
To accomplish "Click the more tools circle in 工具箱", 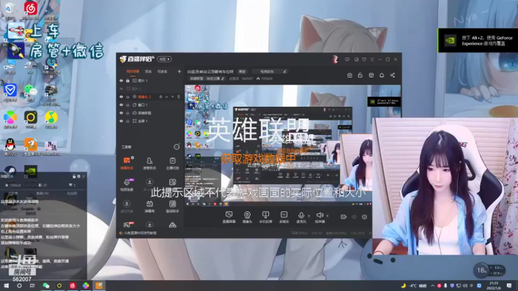I will click(x=177, y=147).
